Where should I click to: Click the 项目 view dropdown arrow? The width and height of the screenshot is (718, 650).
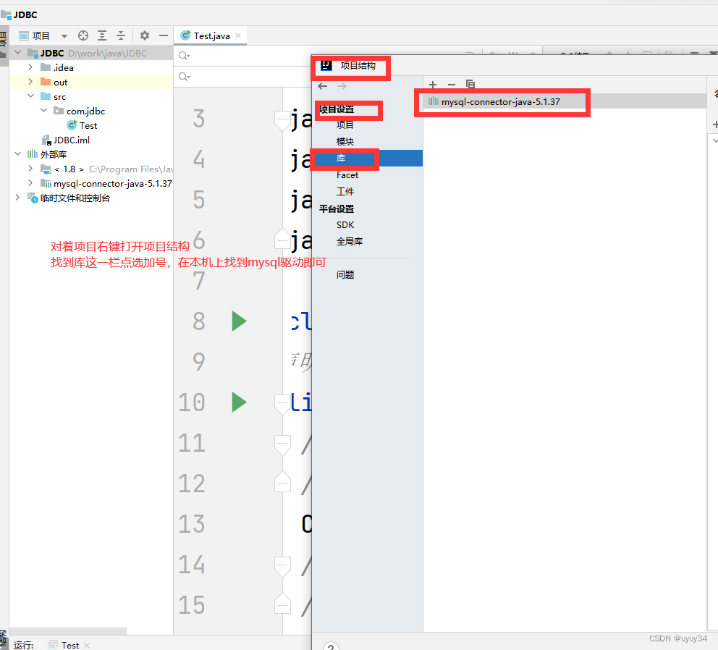[x=63, y=35]
